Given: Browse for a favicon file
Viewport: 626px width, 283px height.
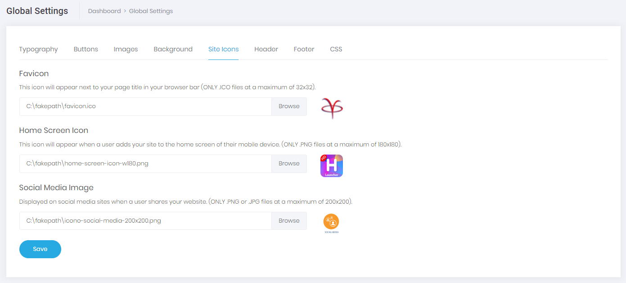Looking at the screenshot, I should coord(289,106).
